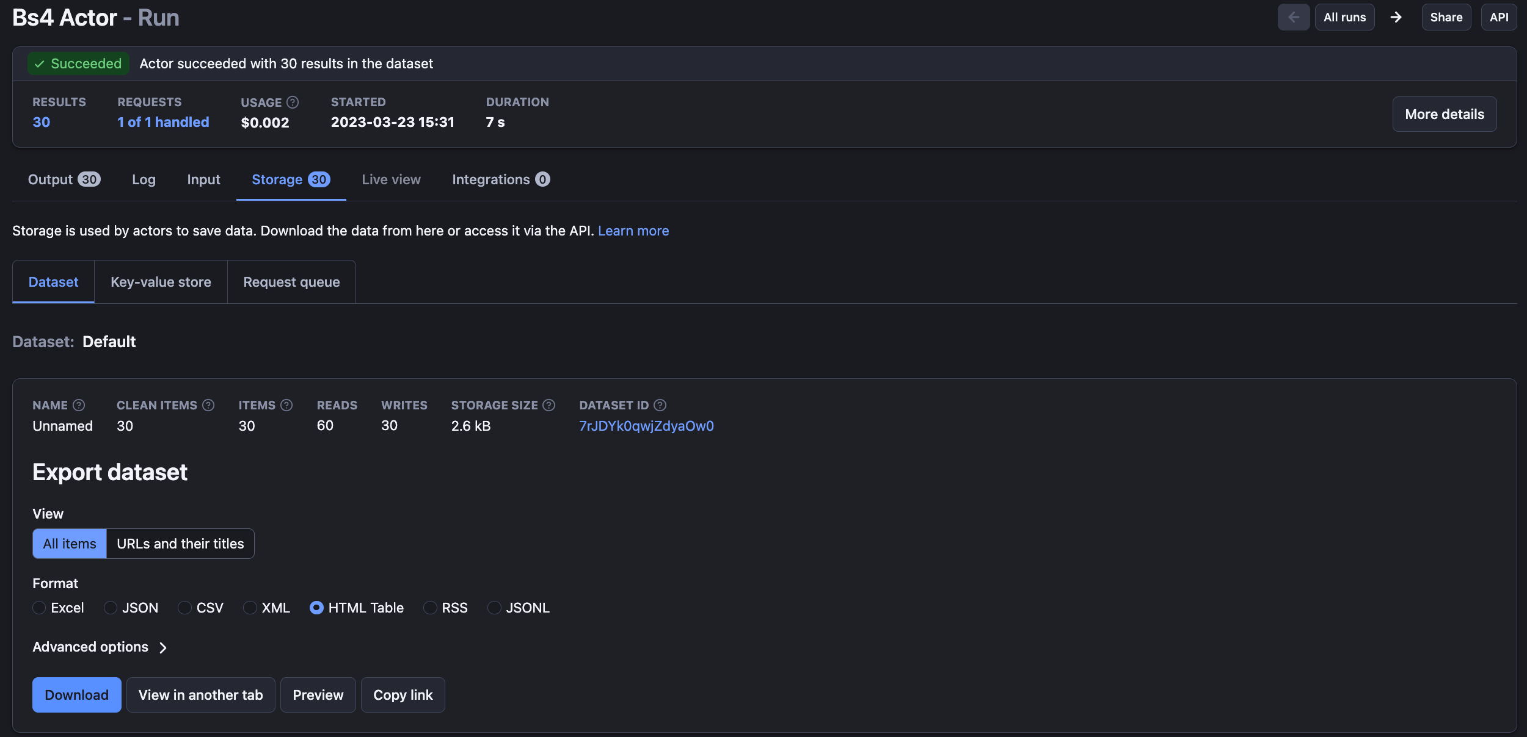Choose XML as export format

tap(250, 608)
